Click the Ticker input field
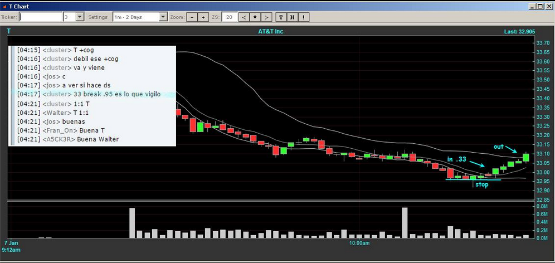The image size is (555, 263). (40, 17)
